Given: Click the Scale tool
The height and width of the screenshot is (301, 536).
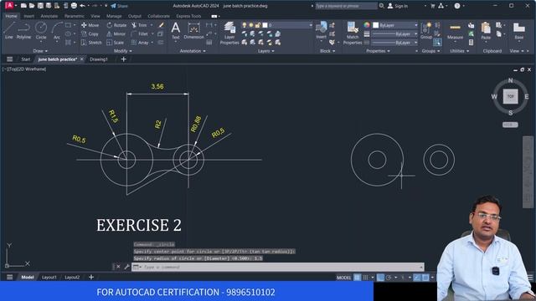Looking at the screenshot, I should tap(116, 43).
